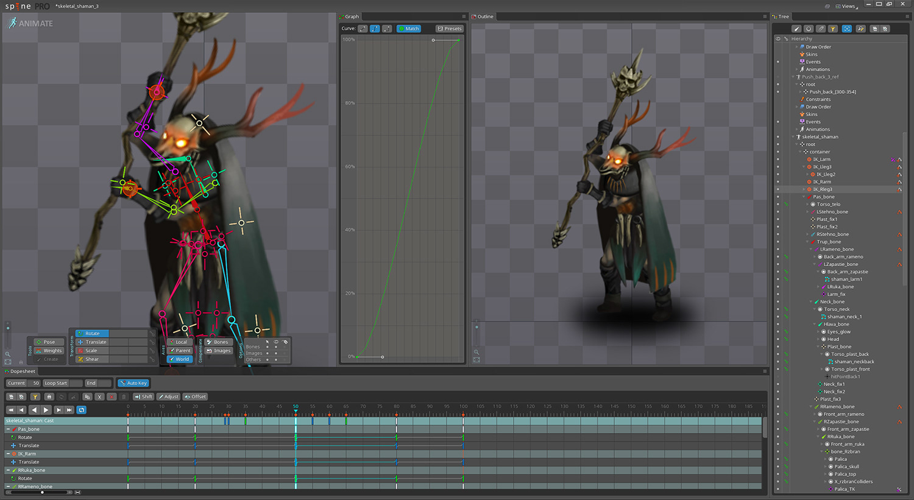The width and height of the screenshot is (914, 500).
Task: Select the World axes option
Action: tap(180, 359)
